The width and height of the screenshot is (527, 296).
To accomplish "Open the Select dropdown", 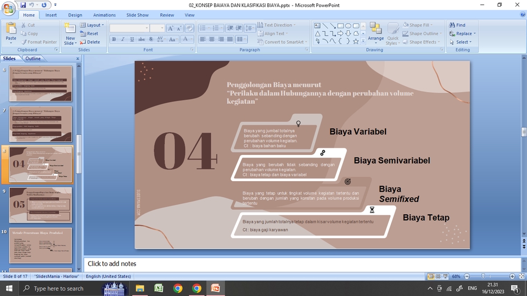I will coord(460,42).
